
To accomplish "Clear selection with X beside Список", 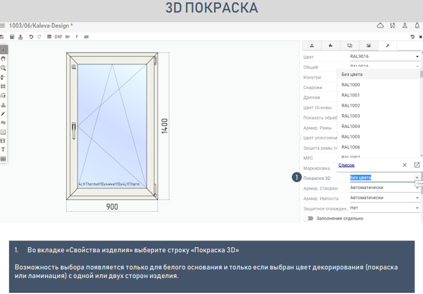I will coord(405,165).
